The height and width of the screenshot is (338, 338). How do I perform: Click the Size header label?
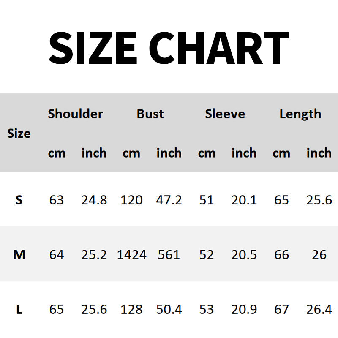[19, 134]
